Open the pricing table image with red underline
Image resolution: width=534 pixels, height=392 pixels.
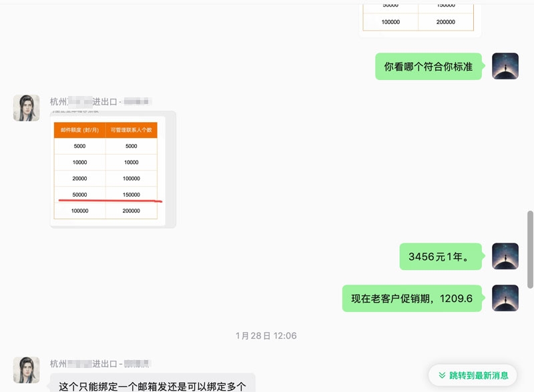point(113,169)
